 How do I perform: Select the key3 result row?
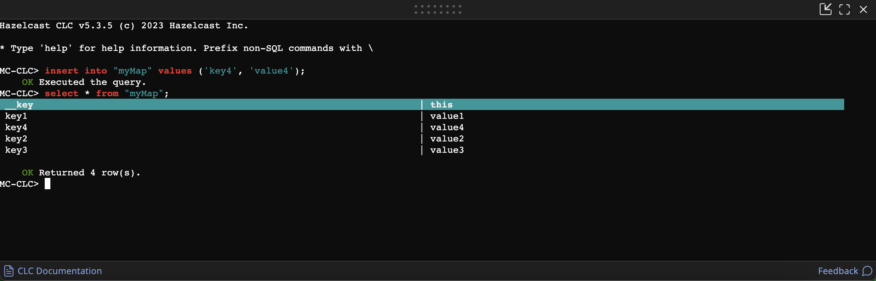point(16,150)
